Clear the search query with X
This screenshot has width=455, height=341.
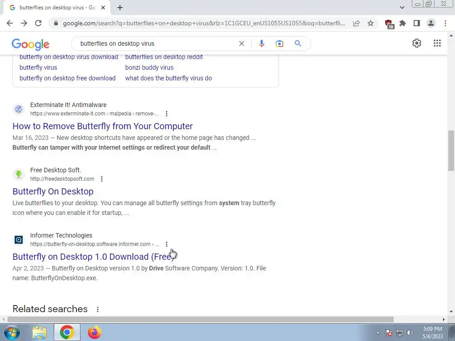241,44
